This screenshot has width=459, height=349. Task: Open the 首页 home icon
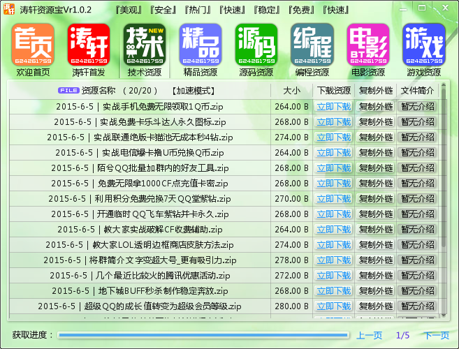(x=33, y=45)
